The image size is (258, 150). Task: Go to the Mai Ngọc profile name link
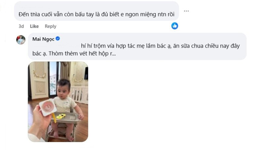click(x=43, y=39)
